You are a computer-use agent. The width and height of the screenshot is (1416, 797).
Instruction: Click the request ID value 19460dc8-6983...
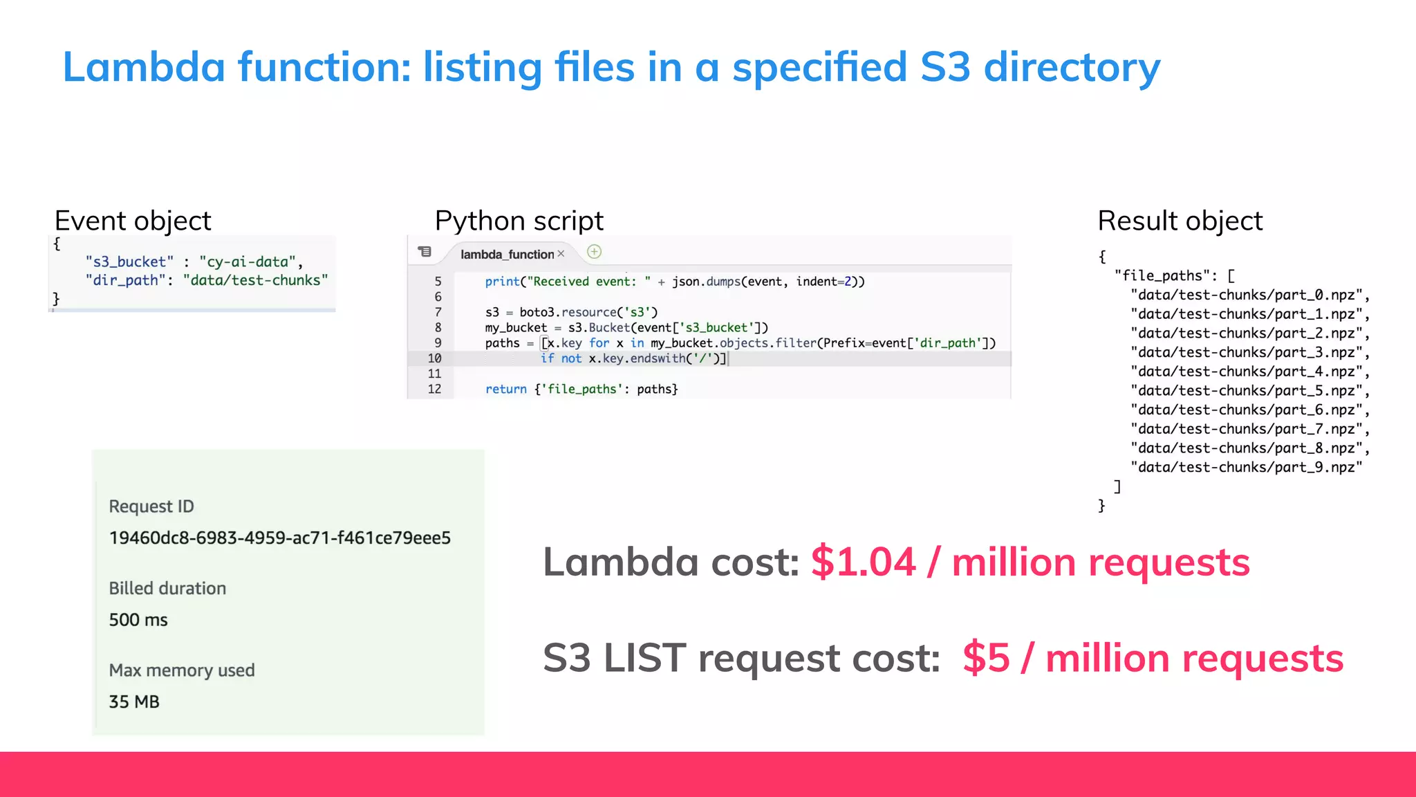pos(280,538)
